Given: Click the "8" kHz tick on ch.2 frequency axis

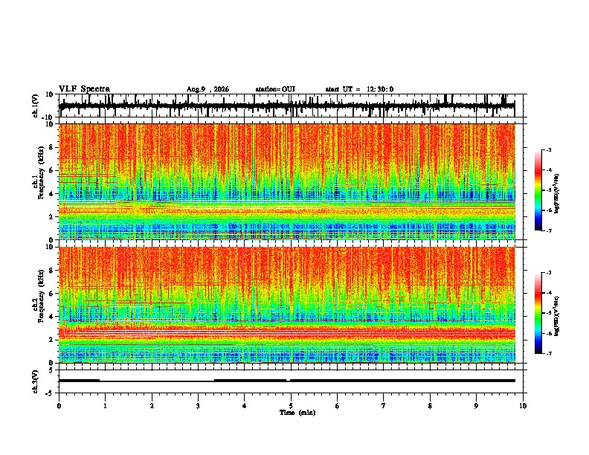Looking at the screenshot, I should [x=52, y=271].
